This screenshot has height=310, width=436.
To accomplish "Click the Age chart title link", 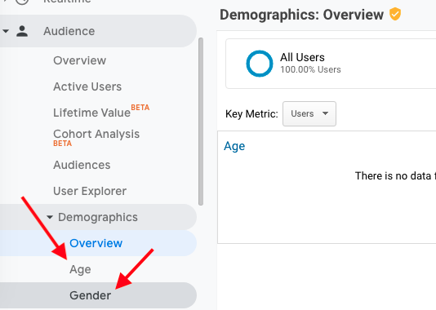I will pos(234,146).
